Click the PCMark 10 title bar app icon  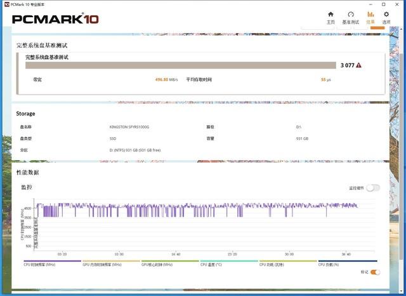7,4
